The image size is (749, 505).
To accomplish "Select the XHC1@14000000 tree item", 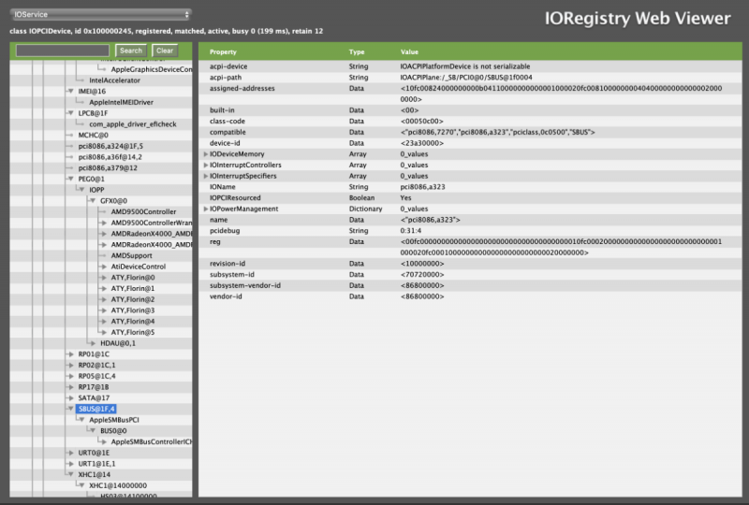I will [x=118, y=486].
